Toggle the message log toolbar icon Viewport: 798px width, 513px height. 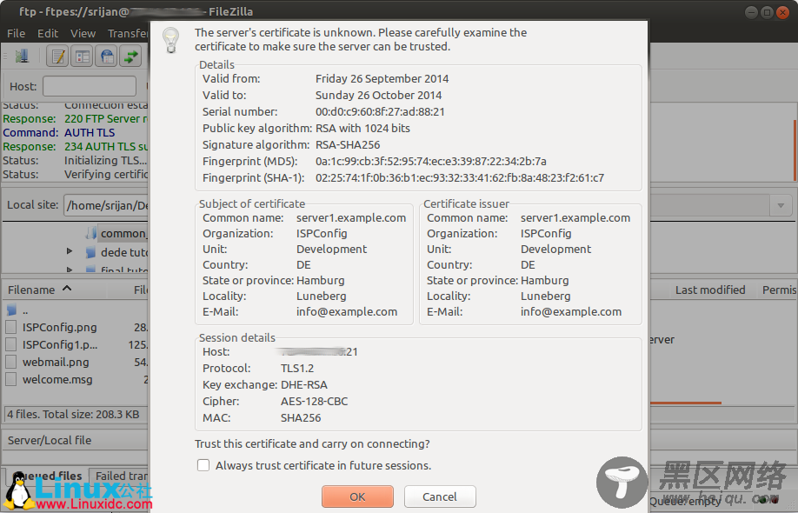[57, 56]
